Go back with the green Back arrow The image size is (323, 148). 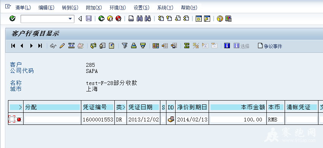point(101,19)
